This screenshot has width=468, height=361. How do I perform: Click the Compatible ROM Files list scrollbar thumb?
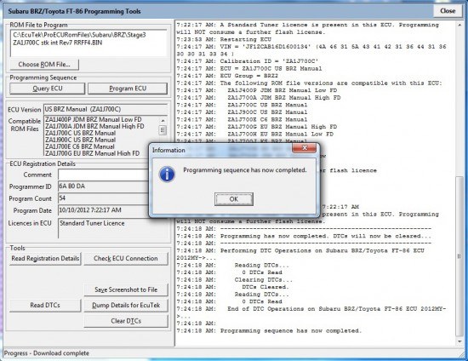coord(163,130)
